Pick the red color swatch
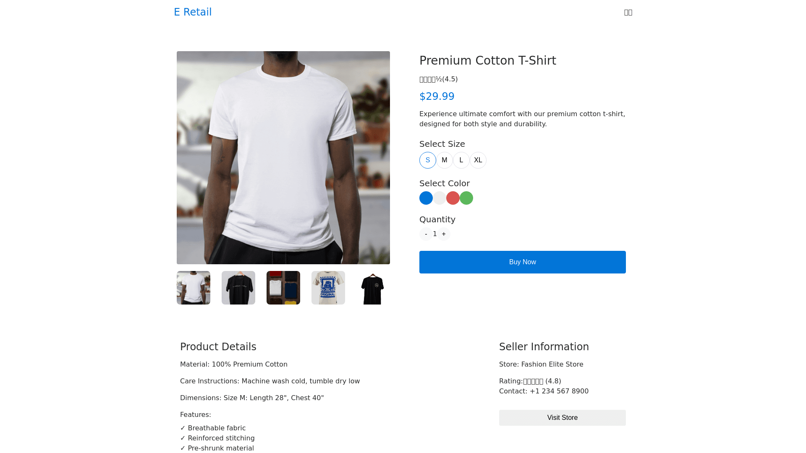806x453 pixels. pos(453,198)
